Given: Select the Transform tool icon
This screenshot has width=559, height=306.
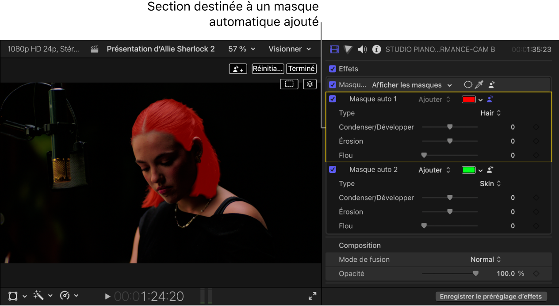Looking at the screenshot, I should pyautogui.click(x=13, y=296).
